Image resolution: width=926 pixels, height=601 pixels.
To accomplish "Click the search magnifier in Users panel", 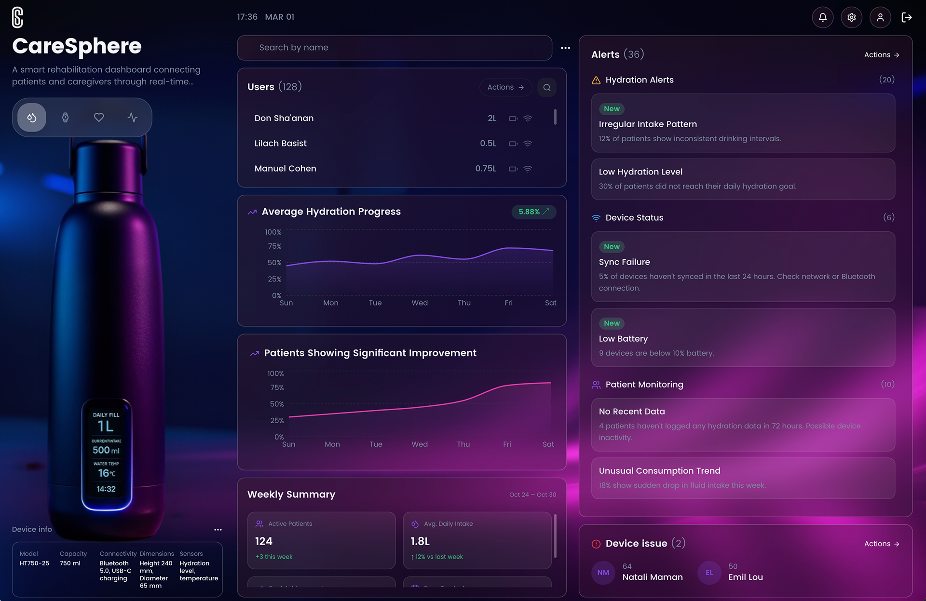I will [547, 87].
